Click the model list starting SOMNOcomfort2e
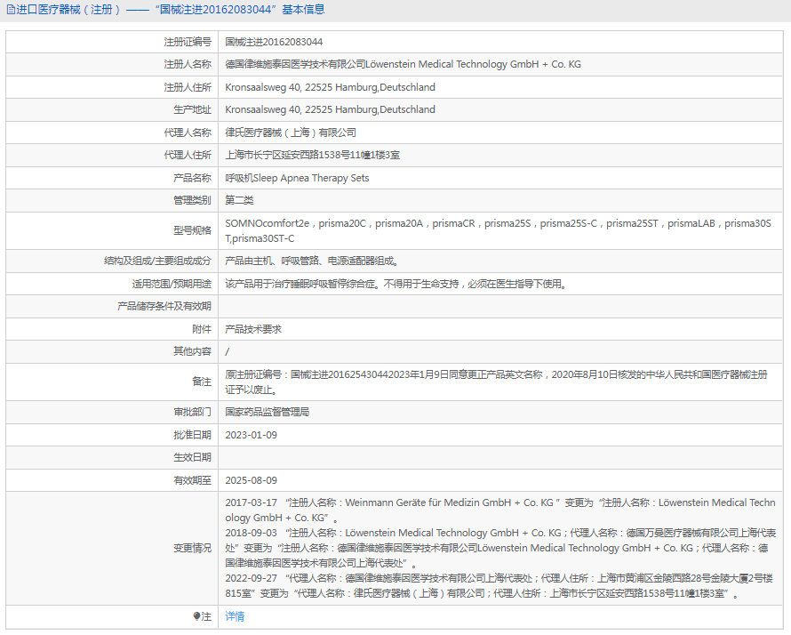791x635 pixels. pos(499,230)
